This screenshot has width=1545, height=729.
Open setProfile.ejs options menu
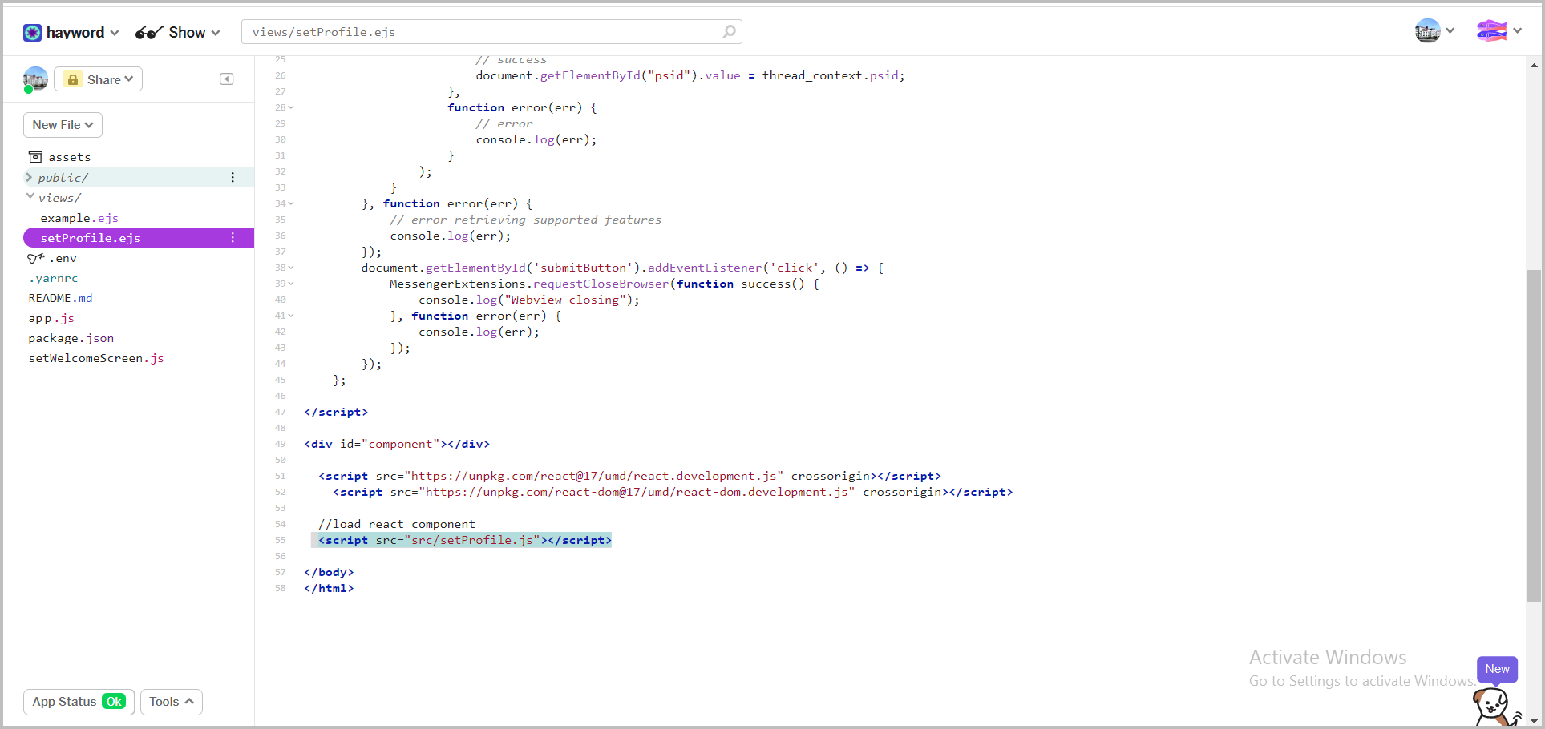(233, 238)
